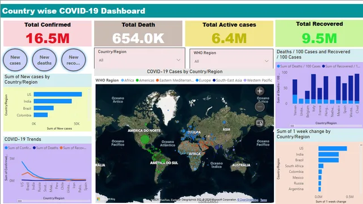This screenshot has width=363, height=204.
Task: Select Americas in the map legend
Action: (145, 80)
